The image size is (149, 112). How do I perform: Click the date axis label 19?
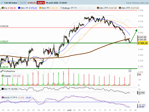[130, 110]
